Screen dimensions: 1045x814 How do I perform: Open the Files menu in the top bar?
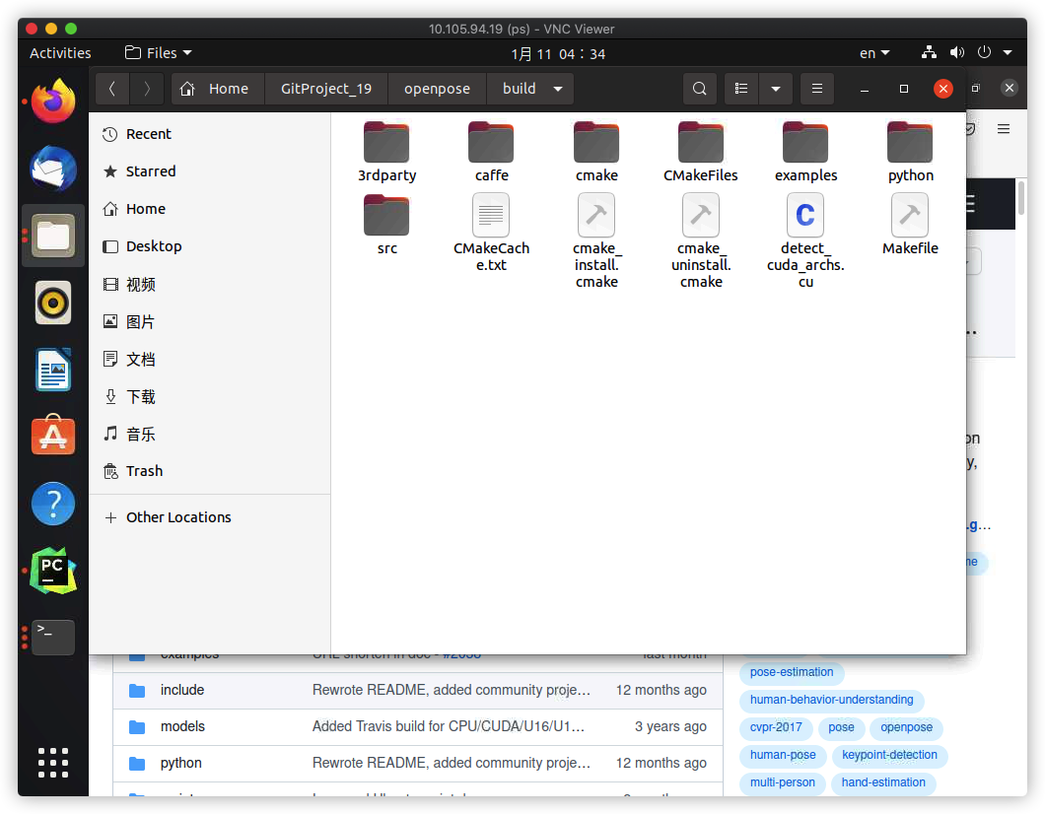[x=158, y=53]
